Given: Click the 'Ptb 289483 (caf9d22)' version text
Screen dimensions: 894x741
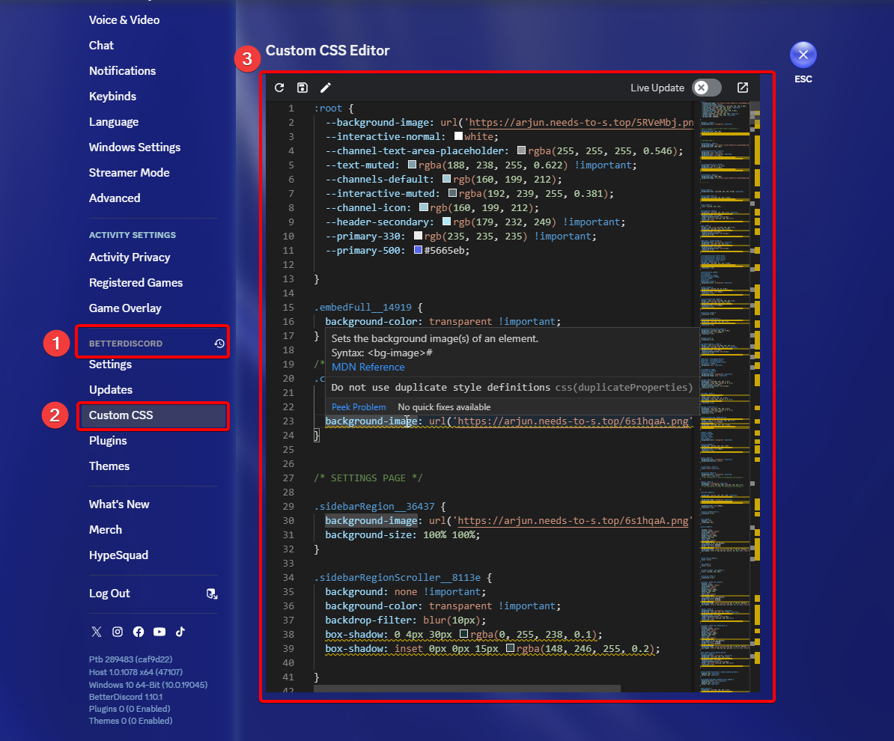Looking at the screenshot, I should [x=130, y=659].
